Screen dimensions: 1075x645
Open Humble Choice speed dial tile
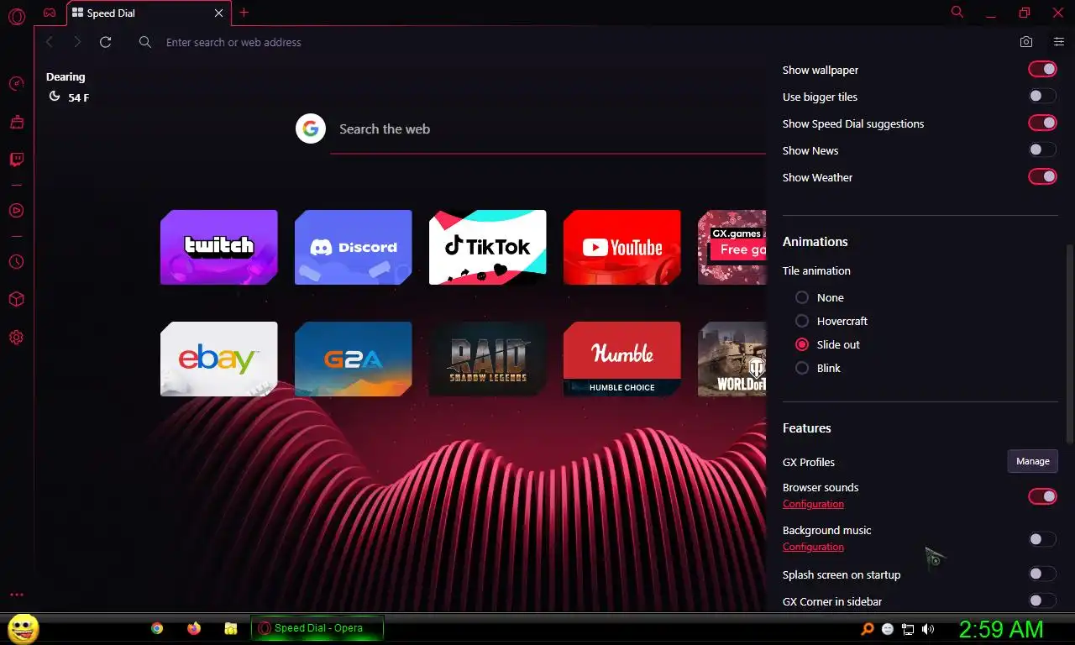[x=622, y=359]
